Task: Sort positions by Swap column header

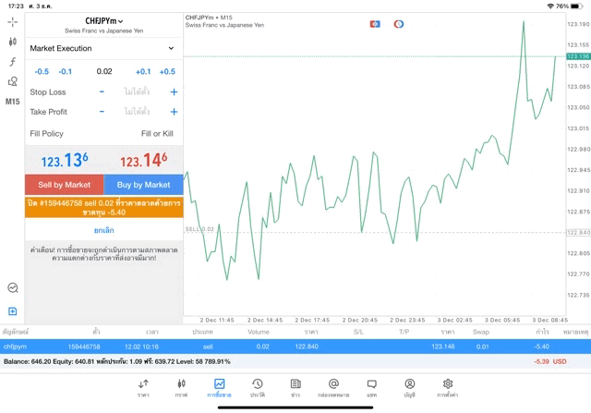Action: [x=481, y=332]
